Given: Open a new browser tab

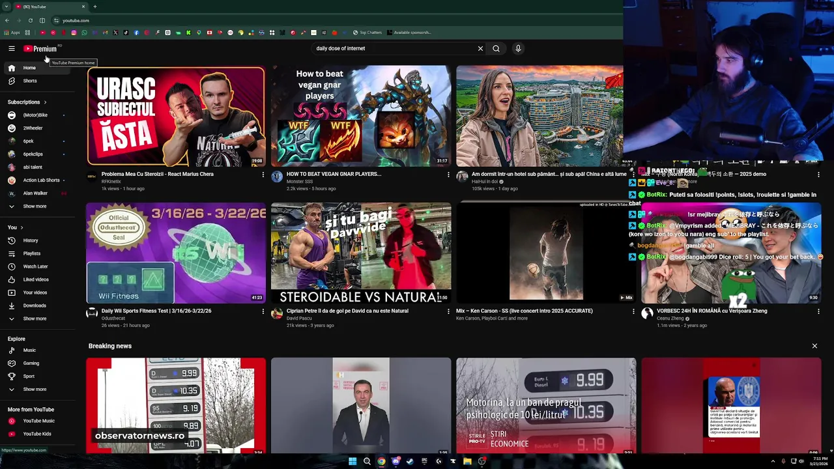Looking at the screenshot, I should click(x=95, y=7).
